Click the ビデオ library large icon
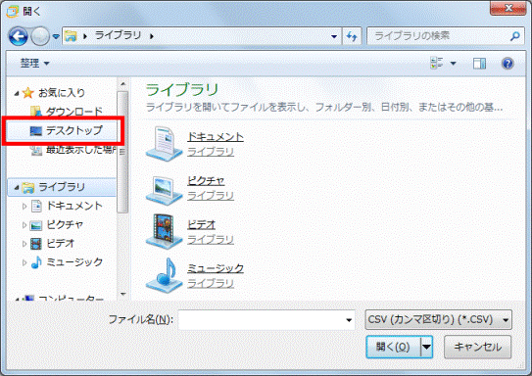Image resolution: width=532 pixels, height=376 pixels. 164,231
